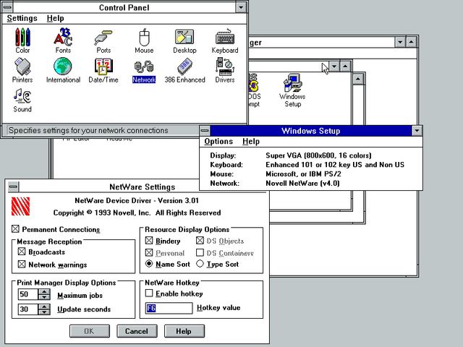This screenshot has width=463, height=347.
Task: Decrease Update seconds spinner value
Action: [44, 312]
